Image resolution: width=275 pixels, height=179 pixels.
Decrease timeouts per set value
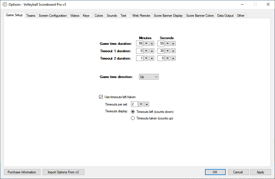141,104
